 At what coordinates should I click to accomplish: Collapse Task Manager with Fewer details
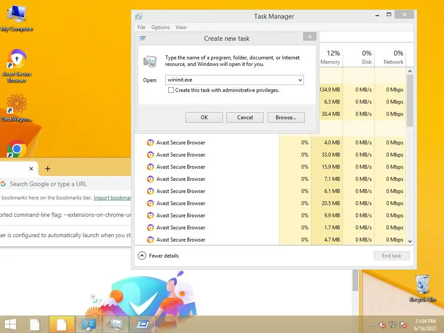tap(158, 256)
